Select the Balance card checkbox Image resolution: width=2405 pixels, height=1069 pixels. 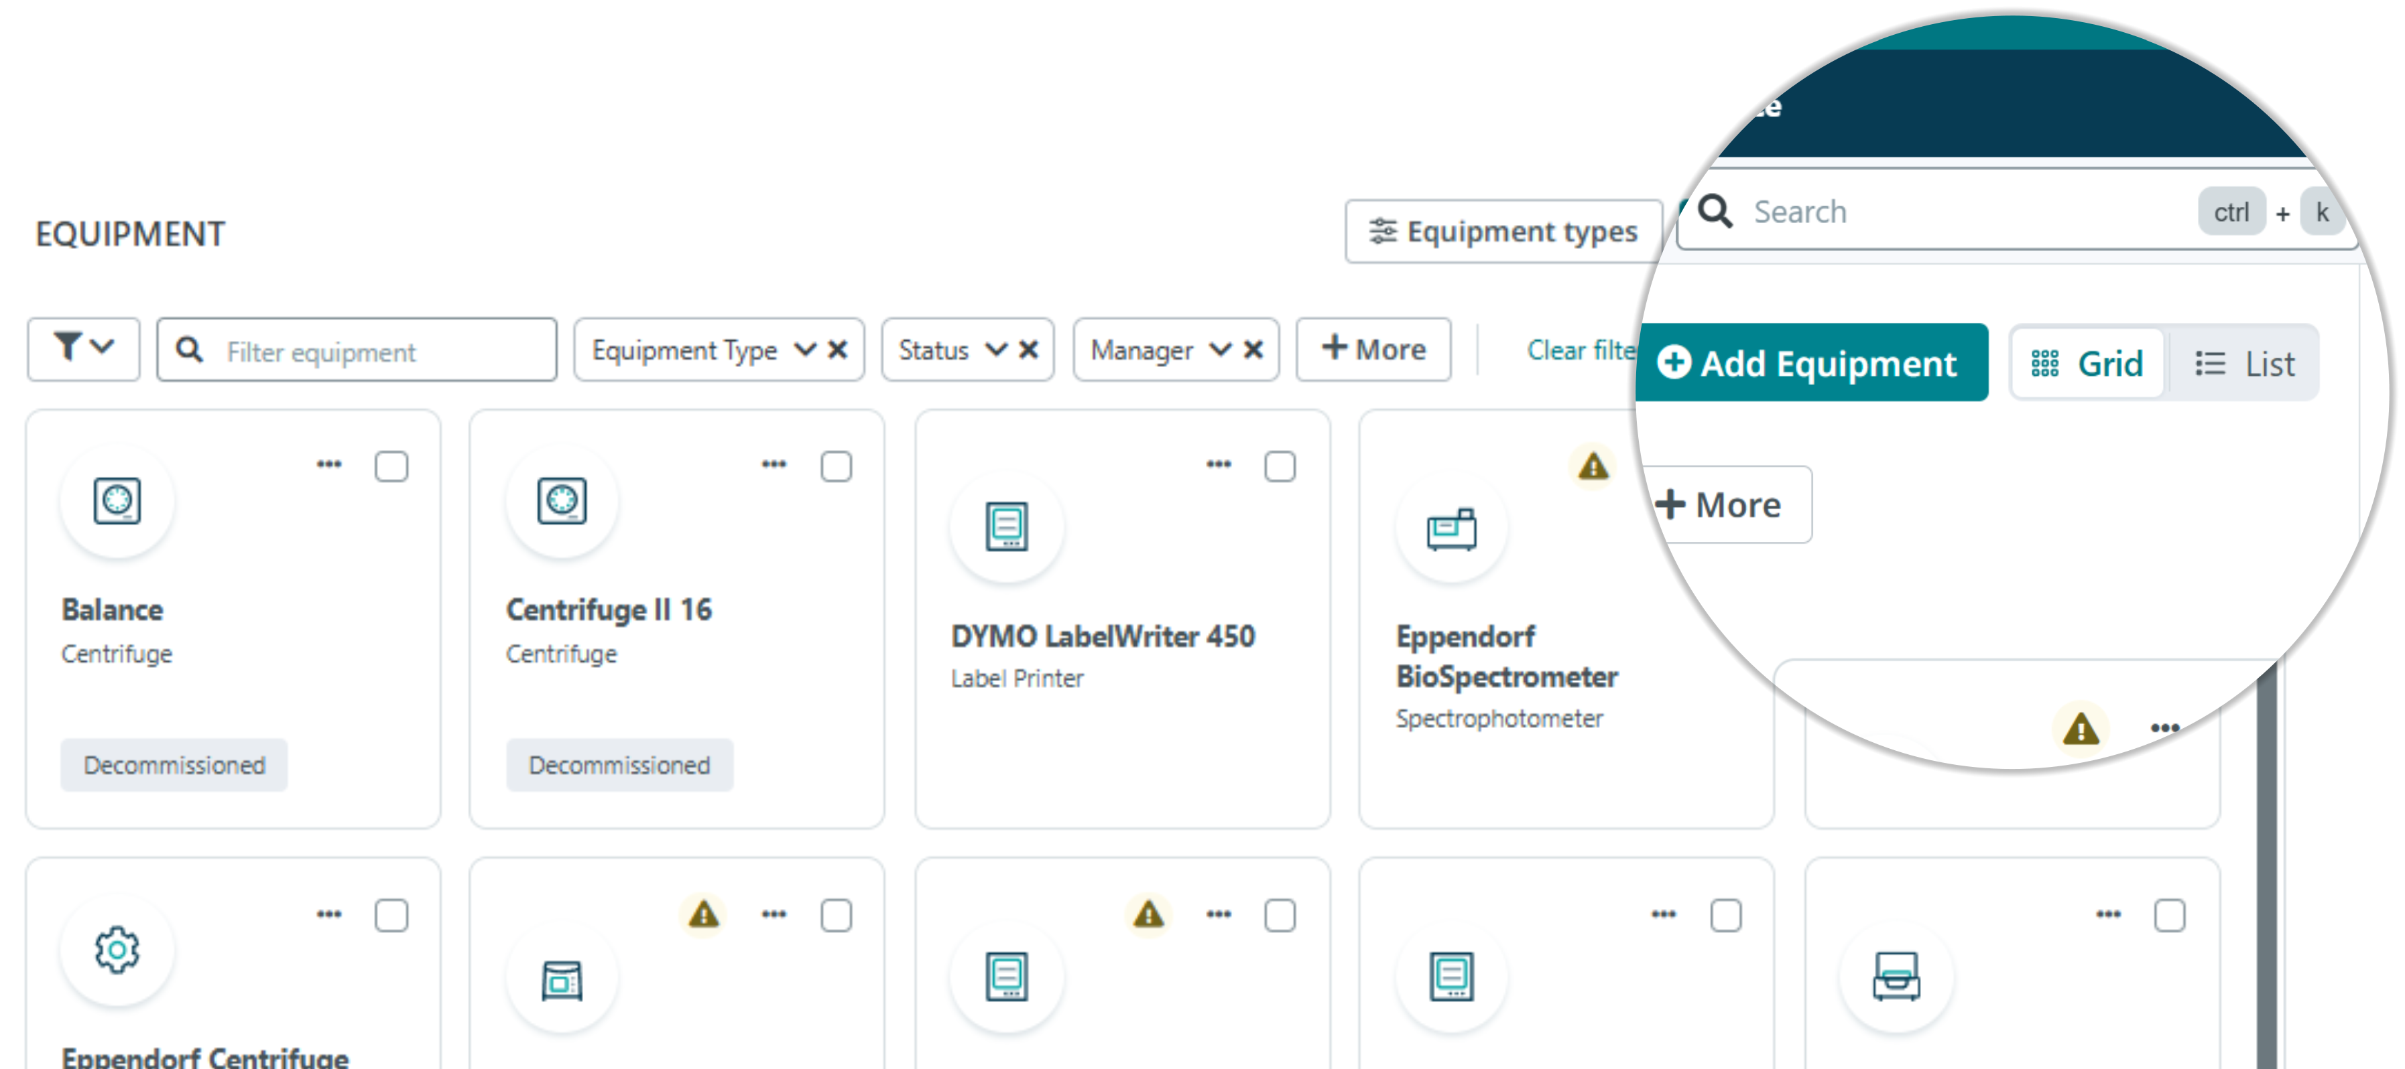[391, 466]
